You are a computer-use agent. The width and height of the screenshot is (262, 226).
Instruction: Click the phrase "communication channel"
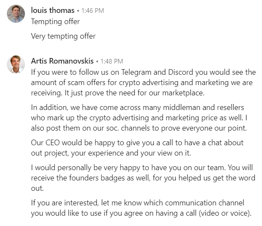pyautogui.click(x=205, y=203)
